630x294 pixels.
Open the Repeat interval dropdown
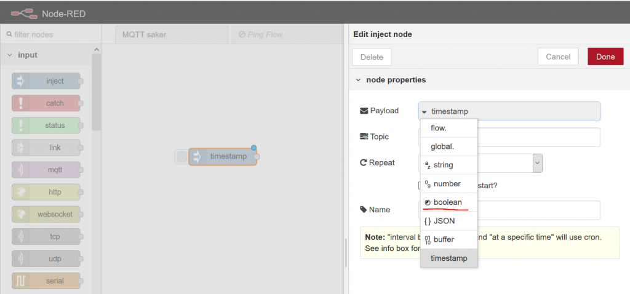[x=538, y=163]
